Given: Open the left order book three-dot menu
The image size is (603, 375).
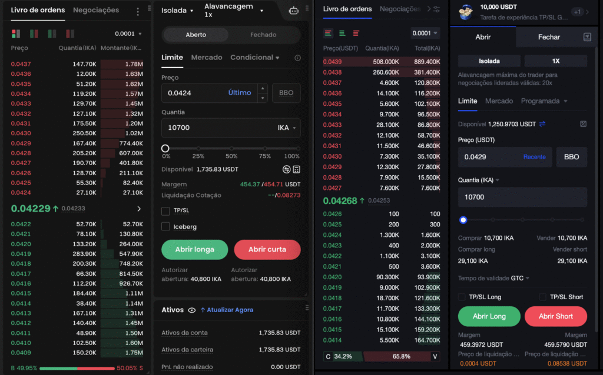Looking at the screenshot, I should 138,11.
